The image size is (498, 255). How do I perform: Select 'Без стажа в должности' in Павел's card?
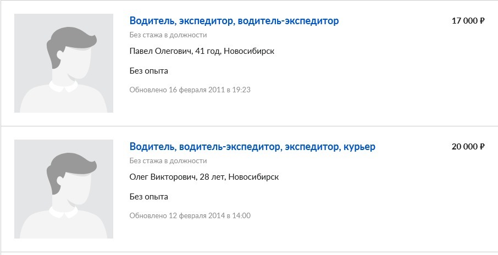point(168,35)
